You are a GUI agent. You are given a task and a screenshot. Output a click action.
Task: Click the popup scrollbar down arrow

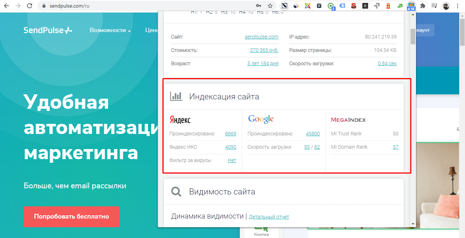[x=413, y=224]
